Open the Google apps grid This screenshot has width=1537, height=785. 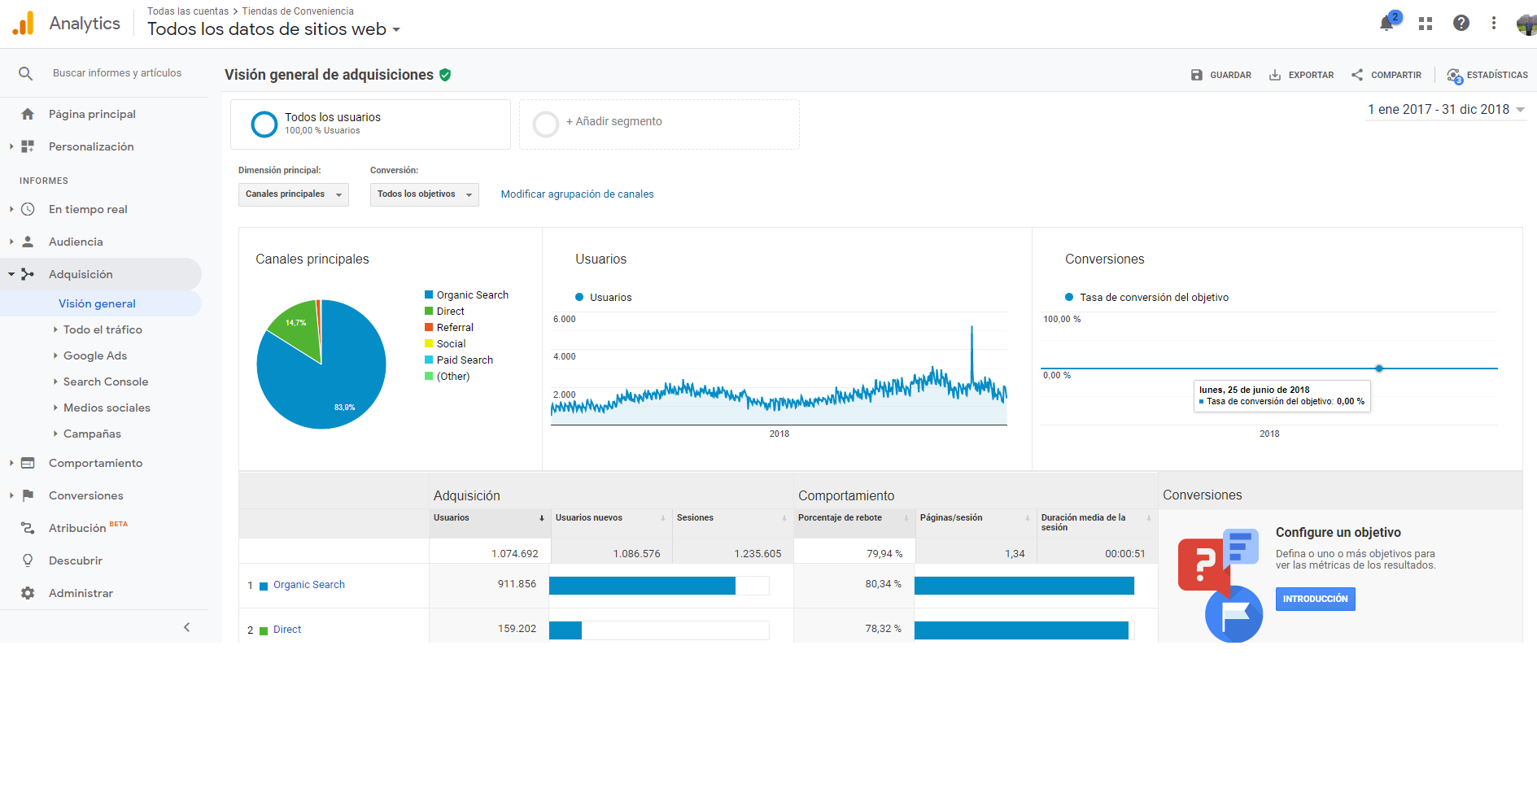tap(1426, 24)
